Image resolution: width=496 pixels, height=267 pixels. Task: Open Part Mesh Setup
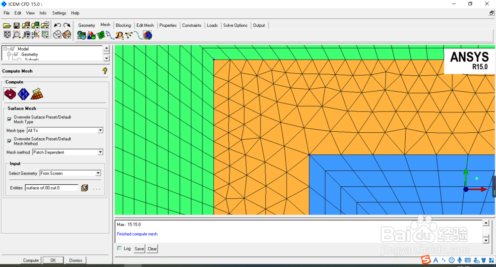coord(91,35)
